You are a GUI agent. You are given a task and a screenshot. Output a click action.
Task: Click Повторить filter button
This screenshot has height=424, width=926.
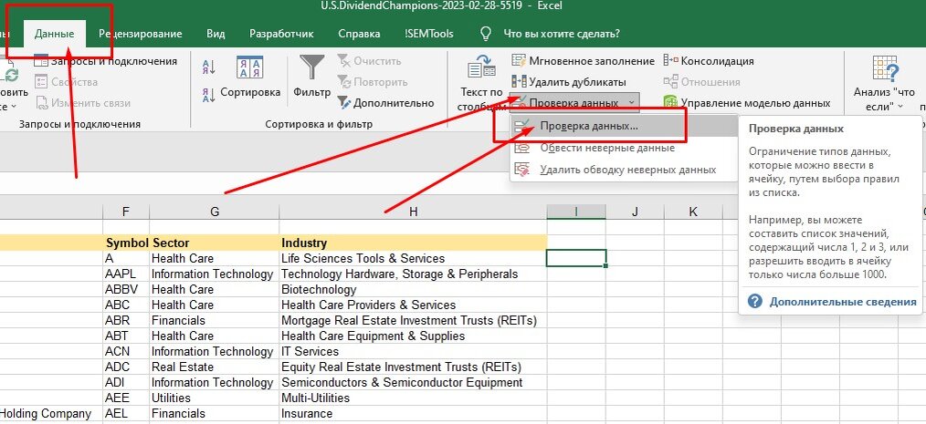click(x=373, y=82)
